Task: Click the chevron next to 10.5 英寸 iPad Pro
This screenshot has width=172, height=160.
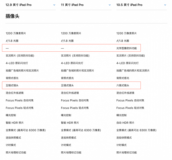Action: [x=165, y=5]
